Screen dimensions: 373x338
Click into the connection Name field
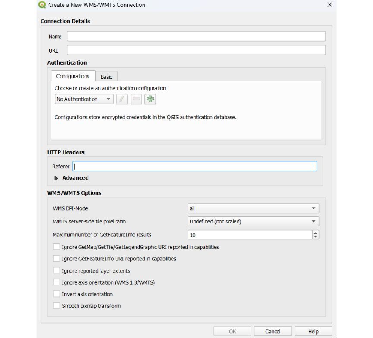pyautogui.click(x=196, y=37)
